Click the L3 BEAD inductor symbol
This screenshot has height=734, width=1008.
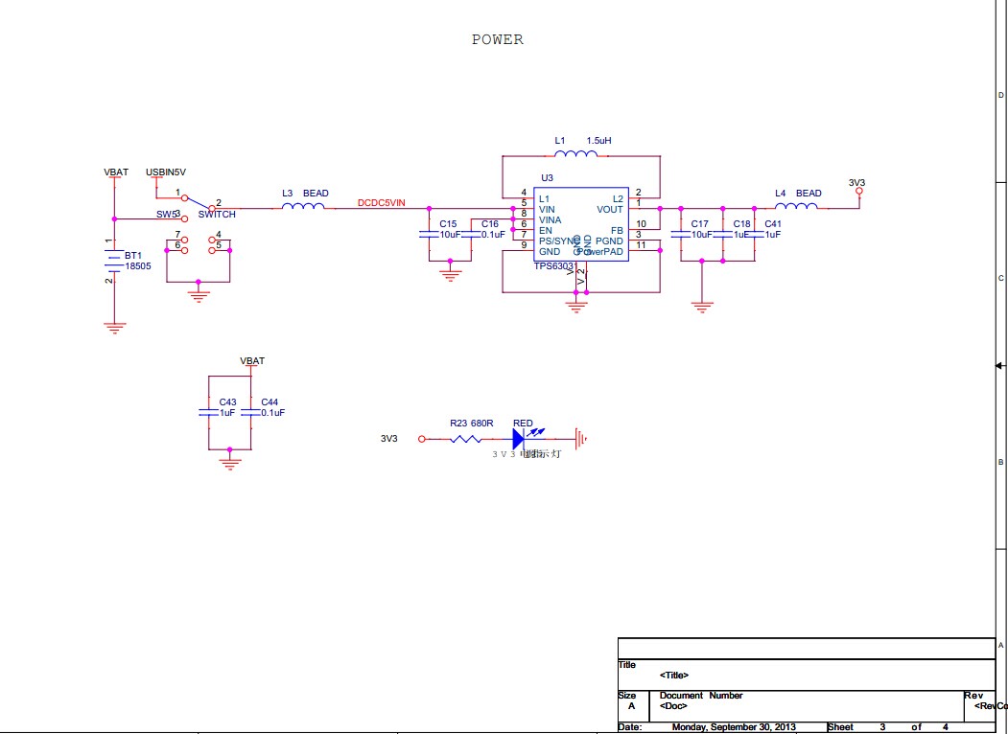click(x=305, y=207)
